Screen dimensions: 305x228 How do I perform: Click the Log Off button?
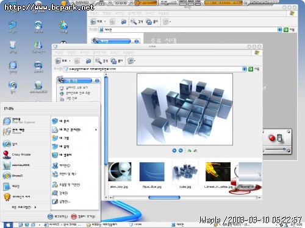[x=58, y=216]
